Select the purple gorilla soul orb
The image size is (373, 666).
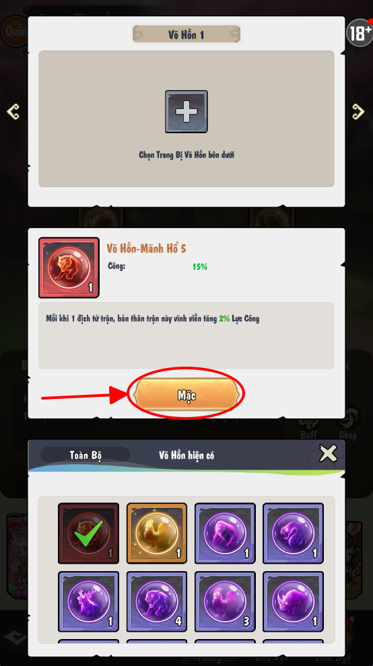[x=225, y=533]
